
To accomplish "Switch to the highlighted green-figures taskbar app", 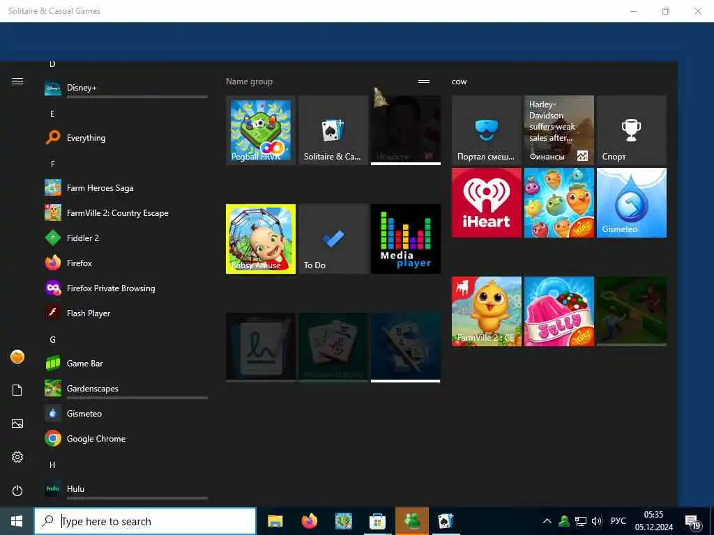I will [411, 521].
